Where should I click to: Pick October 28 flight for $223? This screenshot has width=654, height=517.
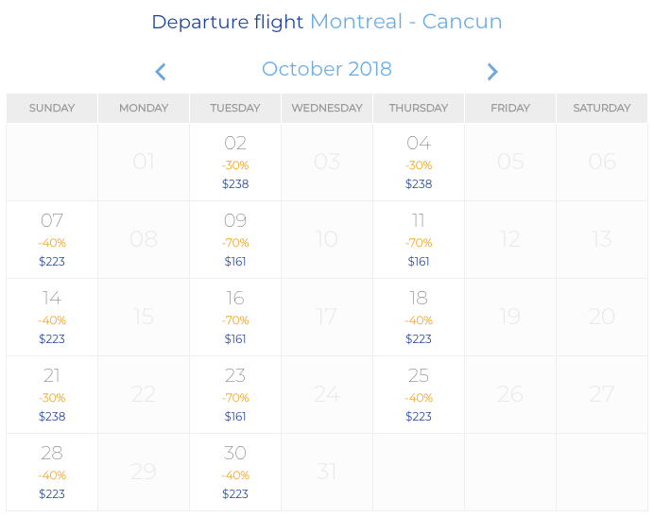[52, 473]
